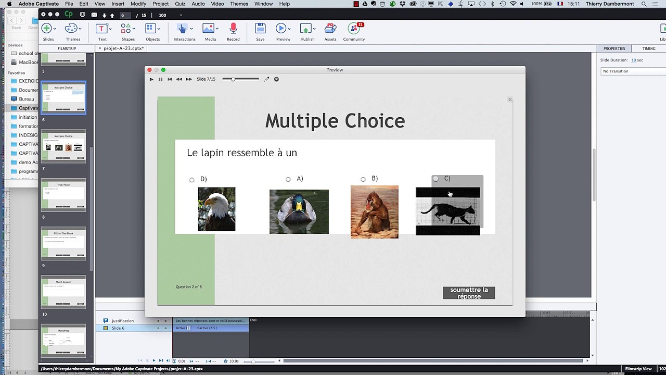Open the Modify menu

(x=138, y=4)
